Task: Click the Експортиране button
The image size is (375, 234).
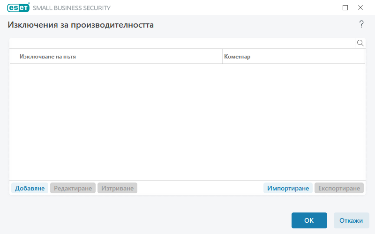Action: tap(339, 188)
